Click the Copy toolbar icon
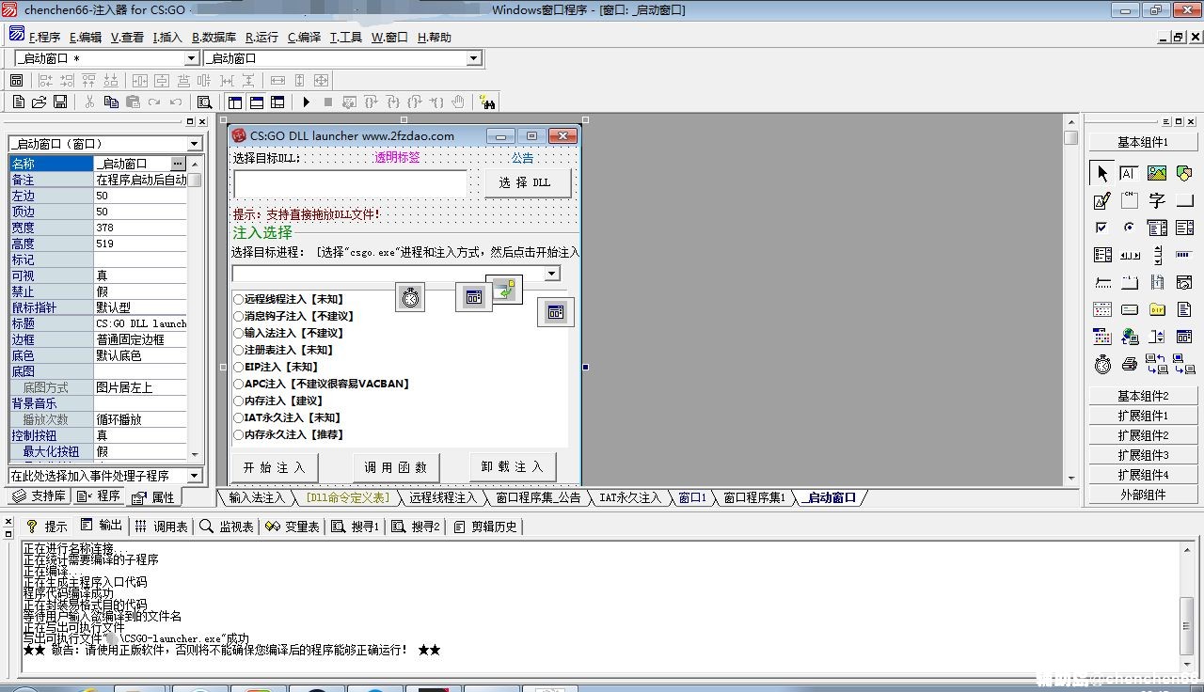Screen dimensions: 1204x692 [x=111, y=102]
